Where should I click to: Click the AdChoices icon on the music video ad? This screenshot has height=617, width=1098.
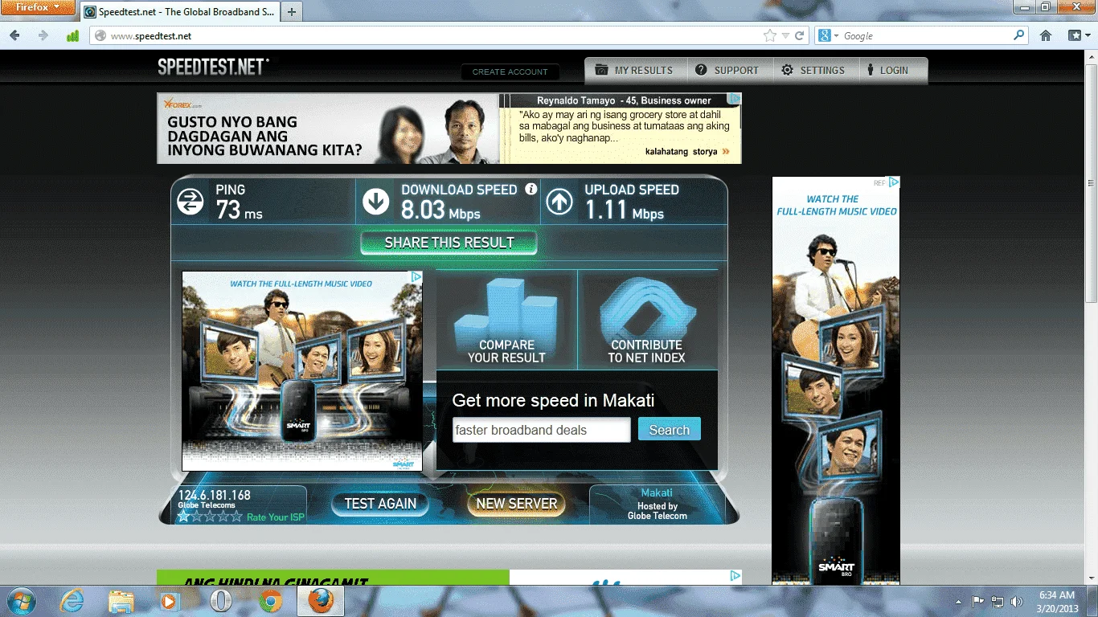click(416, 277)
